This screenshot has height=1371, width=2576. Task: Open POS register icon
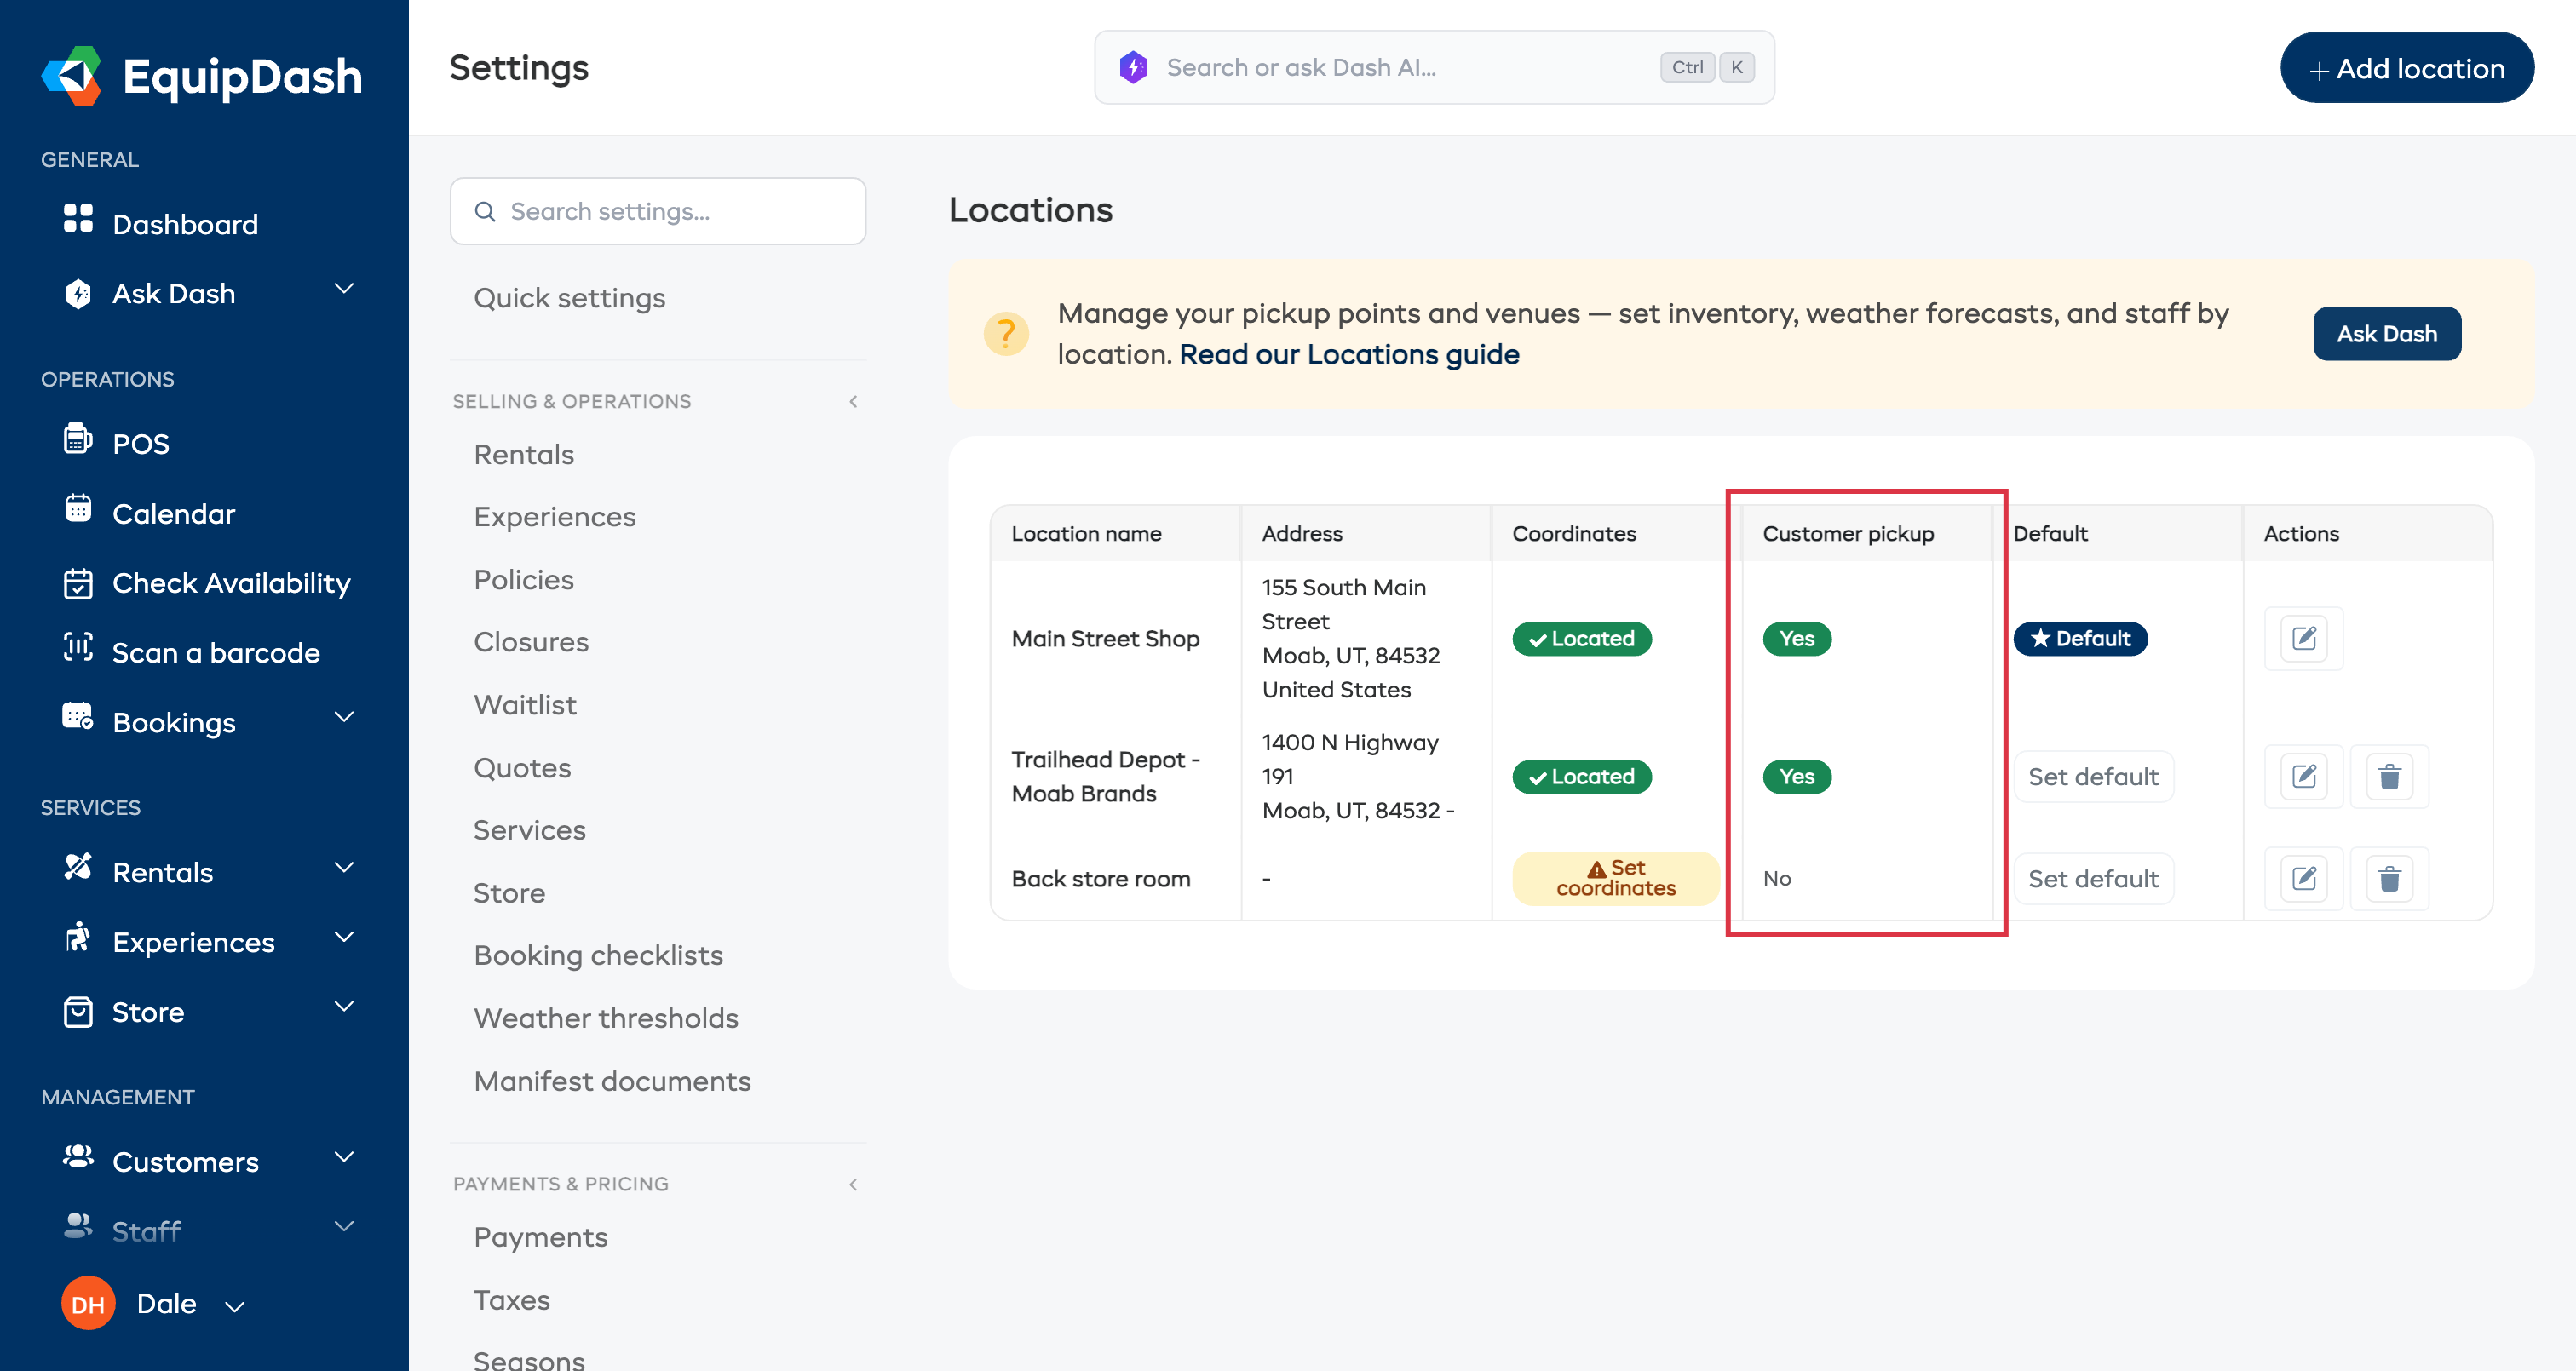(x=78, y=439)
